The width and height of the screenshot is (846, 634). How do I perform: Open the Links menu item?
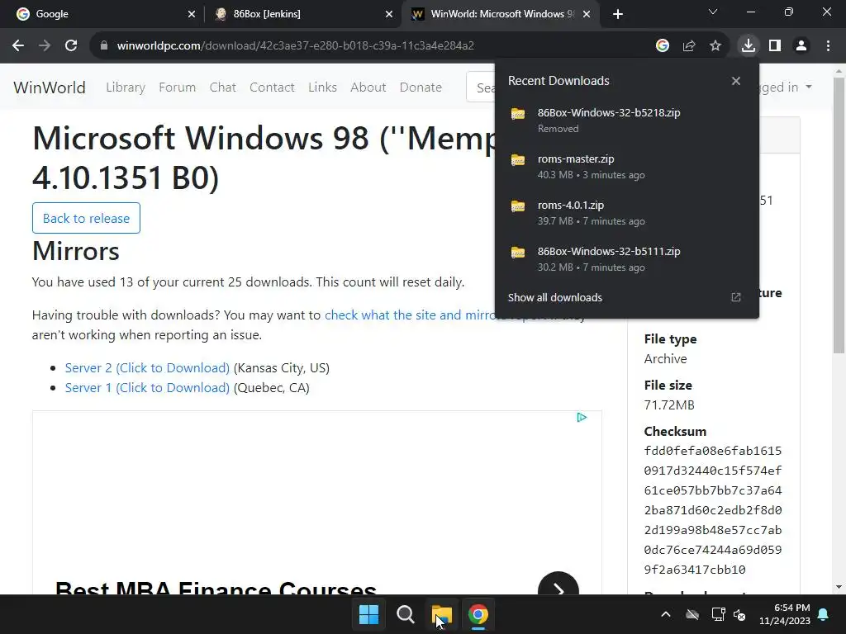click(x=323, y=88)
